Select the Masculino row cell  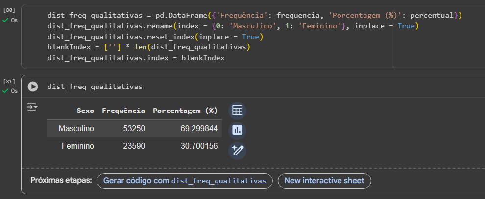click(76, 129)
